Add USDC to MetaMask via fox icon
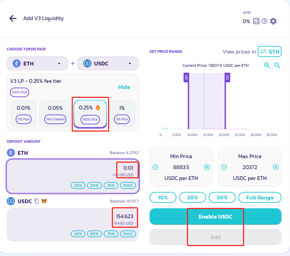Image resolution: width=290 pixels, height=256 pixels. tap(44, 201)
